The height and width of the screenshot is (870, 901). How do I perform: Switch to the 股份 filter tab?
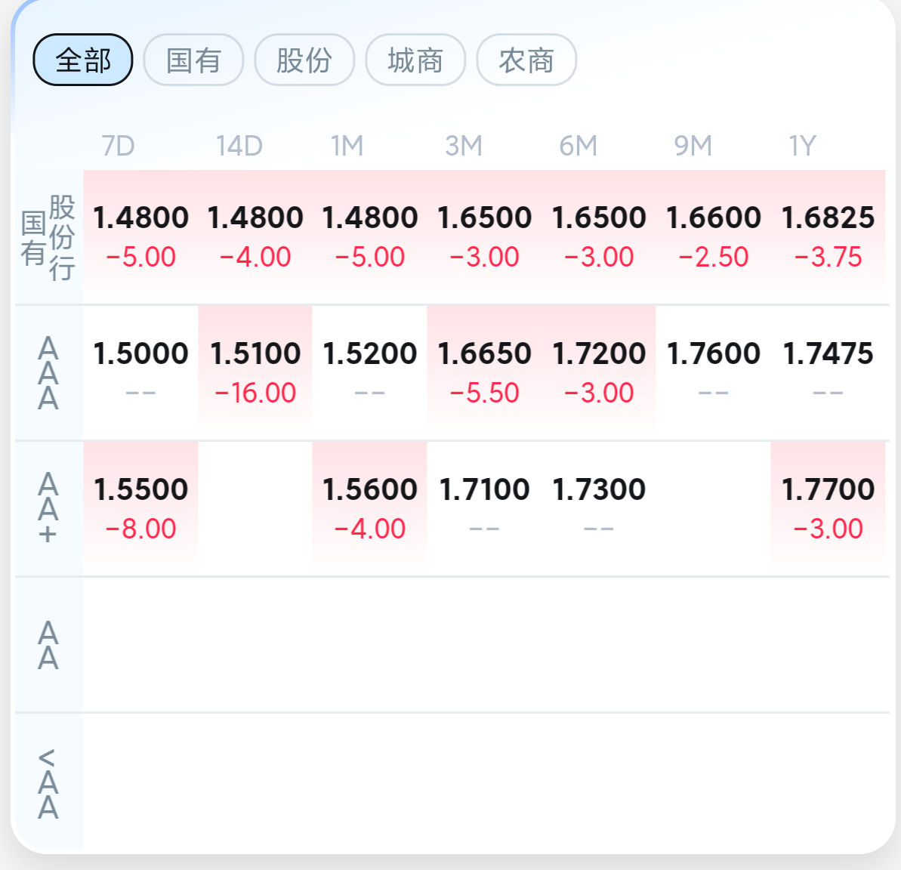click(304, 60)
